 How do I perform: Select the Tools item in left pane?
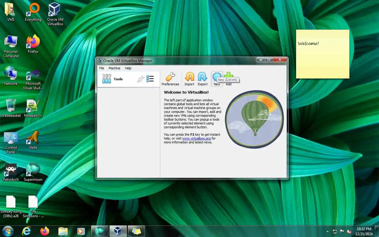(128, 79)
